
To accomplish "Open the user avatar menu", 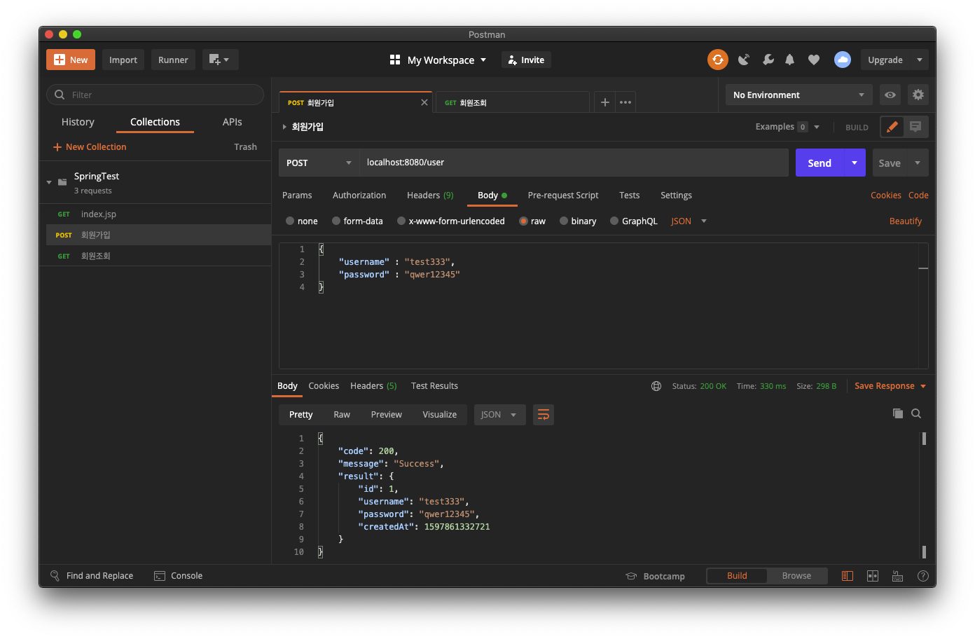I will [843, 60].
